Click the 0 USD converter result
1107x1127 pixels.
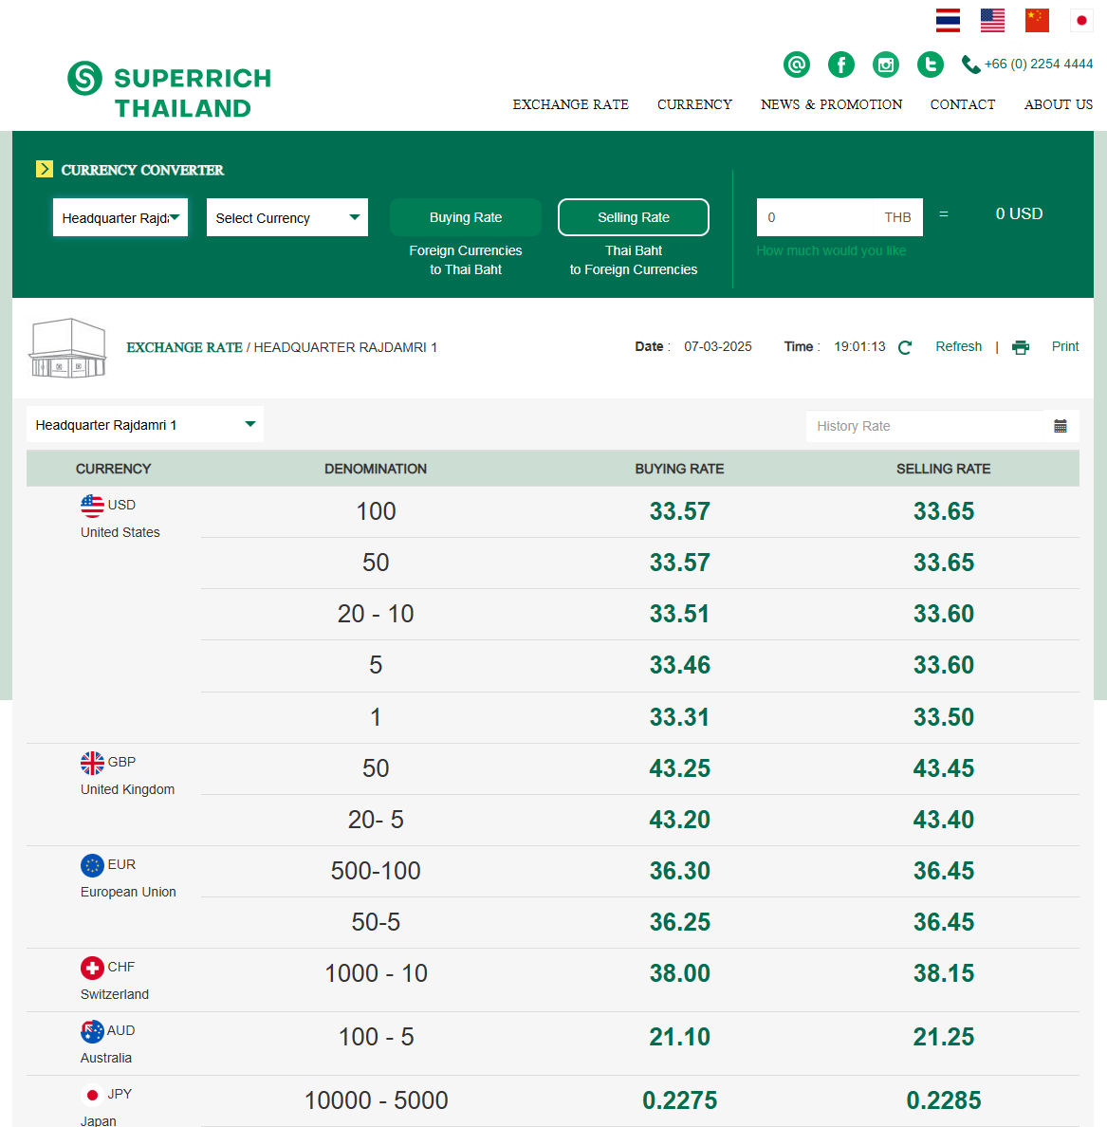(x=1019, y=213)
